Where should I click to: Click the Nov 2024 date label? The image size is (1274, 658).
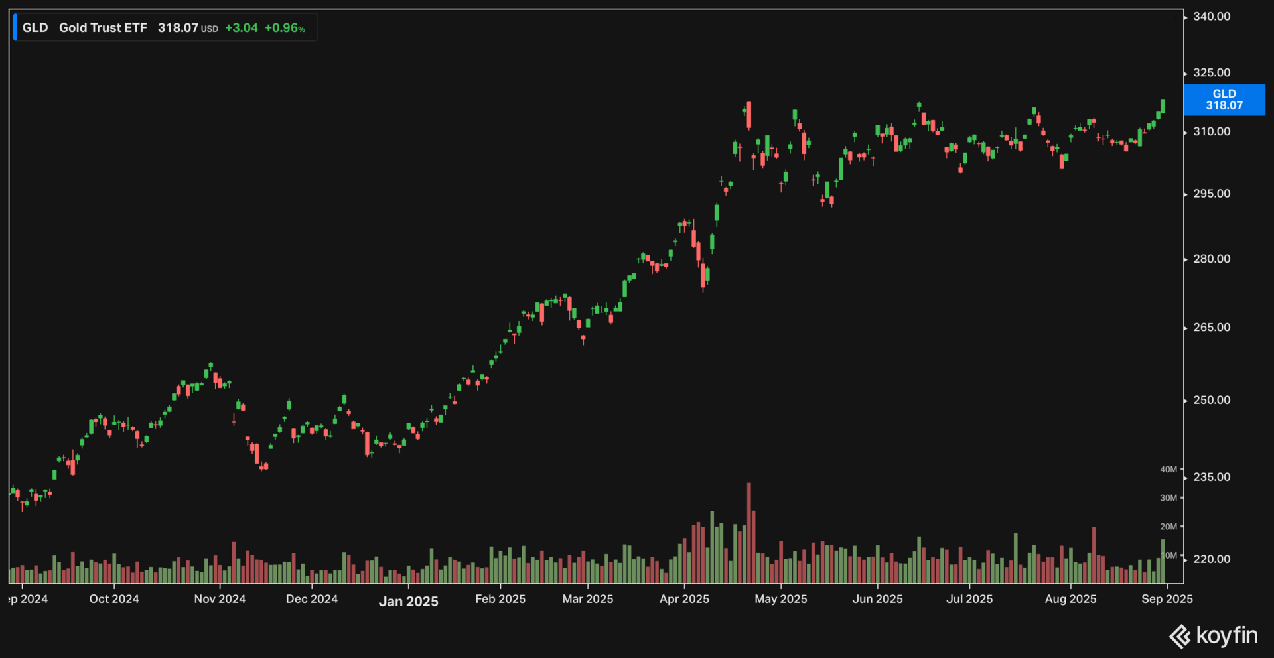(220, 599)
